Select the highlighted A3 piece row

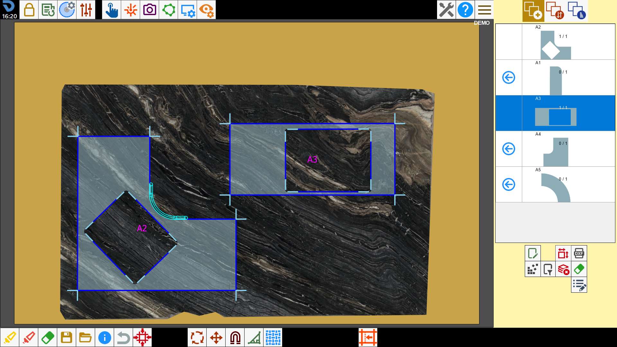pyautogui.click(x=555, y=113)
